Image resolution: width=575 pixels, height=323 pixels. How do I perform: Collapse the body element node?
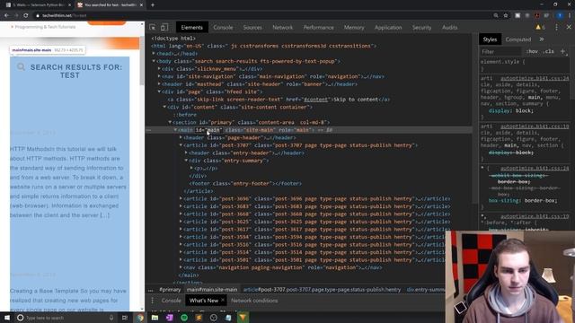pos(154,61)
